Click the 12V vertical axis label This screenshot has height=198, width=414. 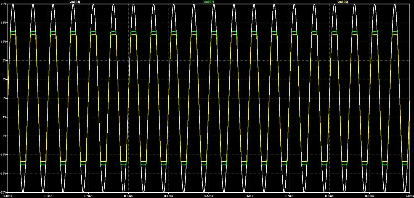3,42
